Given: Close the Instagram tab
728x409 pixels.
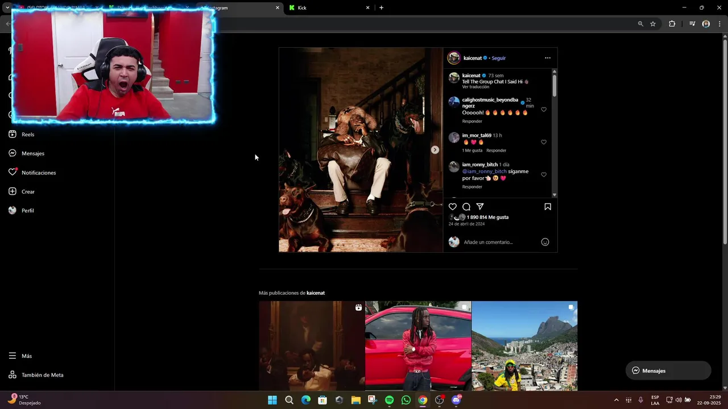Looking at the screenshot, I should [x=278, y=8].
